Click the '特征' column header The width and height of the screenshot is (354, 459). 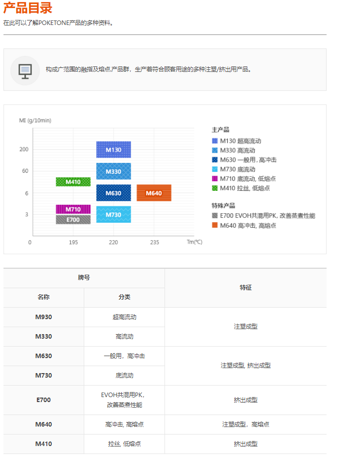click(x=245, y=288)
